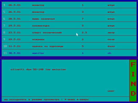
Task: Click the green FIND side panel
Action: click(x=133, y=81)
